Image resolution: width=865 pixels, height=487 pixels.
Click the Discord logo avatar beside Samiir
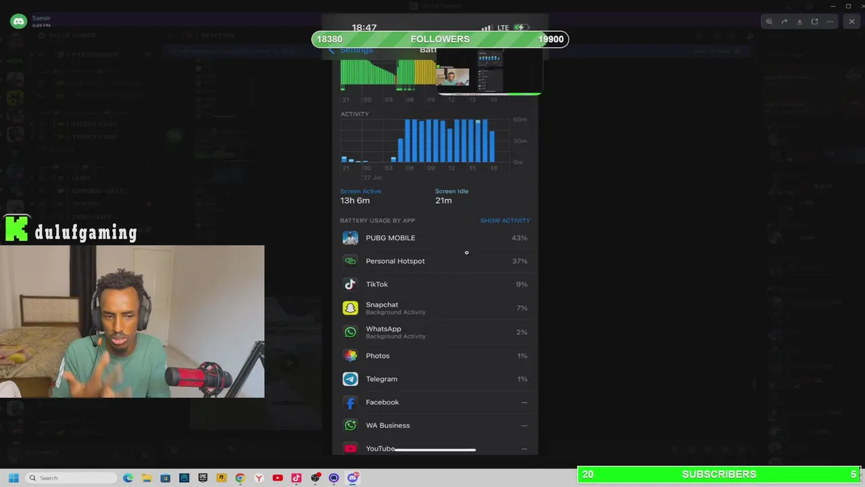tap(18, 22)
